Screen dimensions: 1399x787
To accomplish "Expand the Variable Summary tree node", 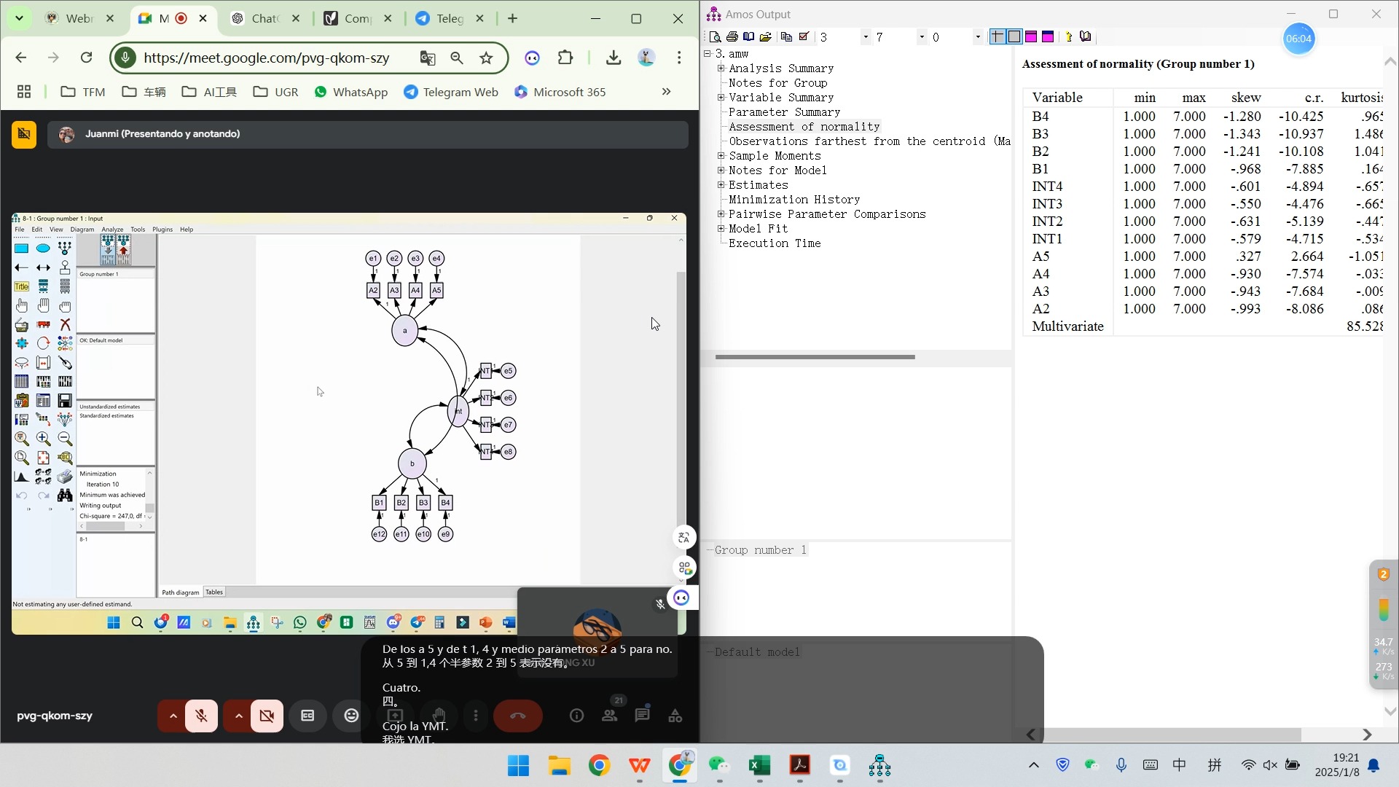I will coord(721,98).
